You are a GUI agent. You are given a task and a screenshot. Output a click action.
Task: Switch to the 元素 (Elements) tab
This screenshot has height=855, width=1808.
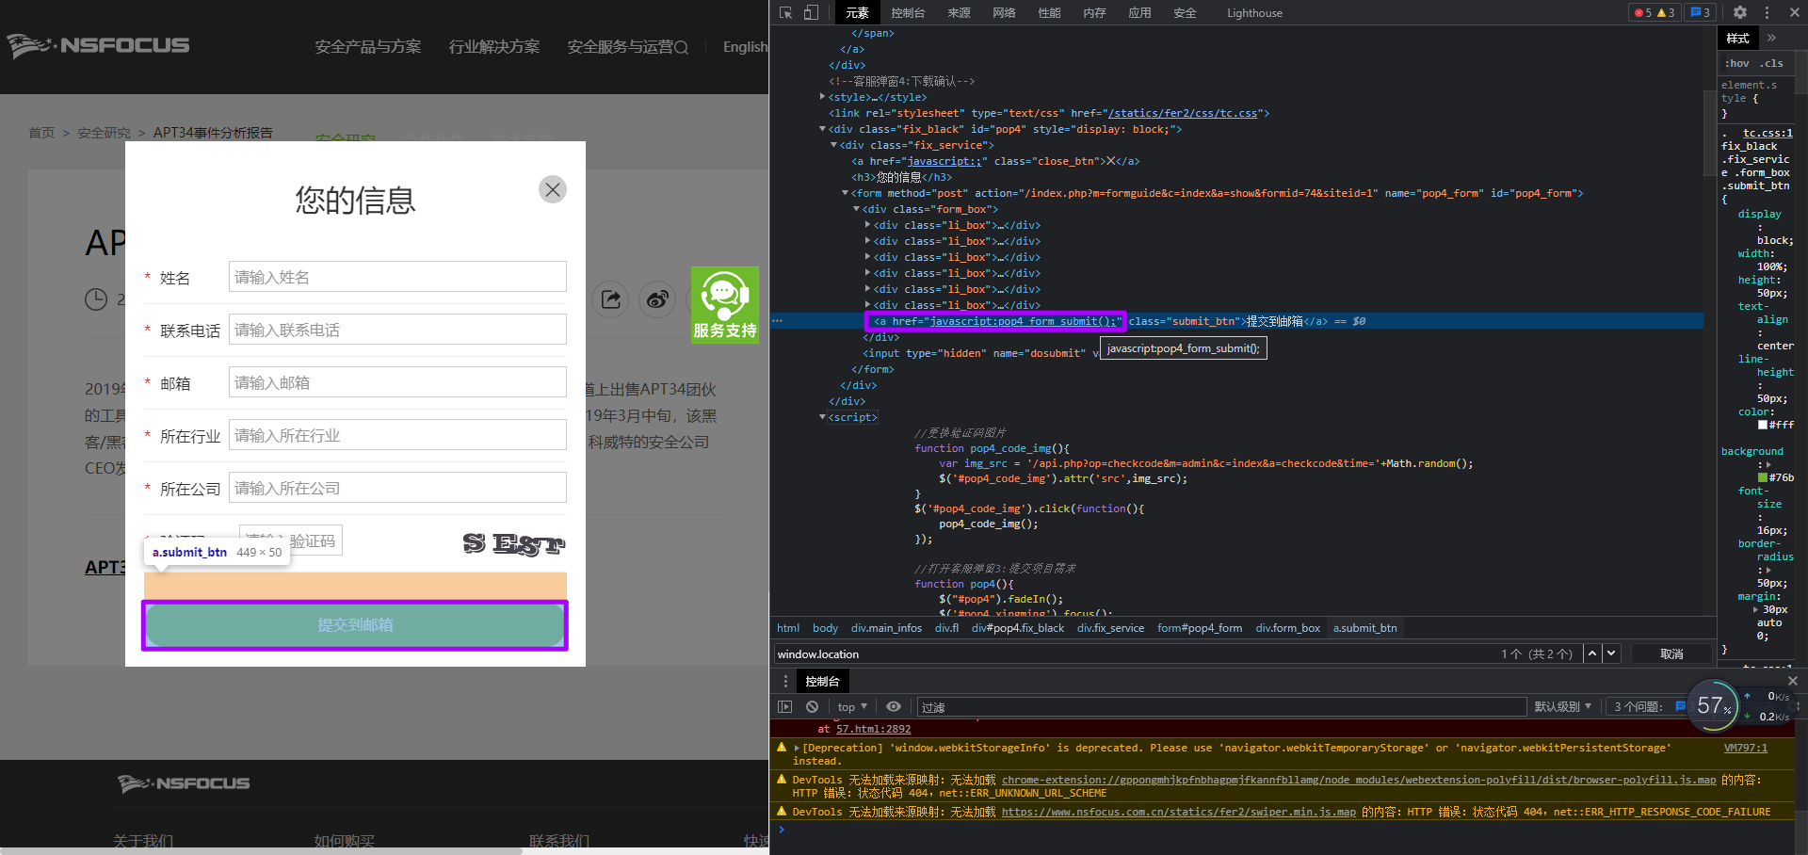(x=857, y=13)
